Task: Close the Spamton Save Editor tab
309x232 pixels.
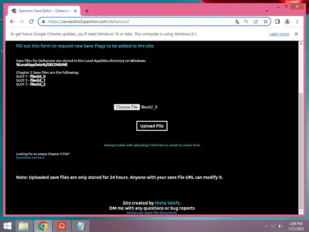Action: click(x=75, y=11)
